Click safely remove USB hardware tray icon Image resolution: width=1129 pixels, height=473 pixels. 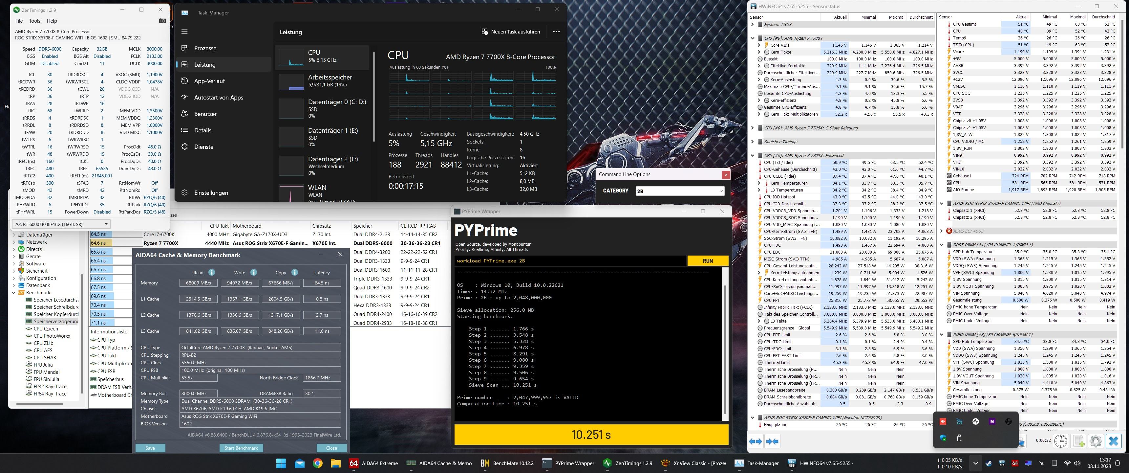(x=959, y=438)
